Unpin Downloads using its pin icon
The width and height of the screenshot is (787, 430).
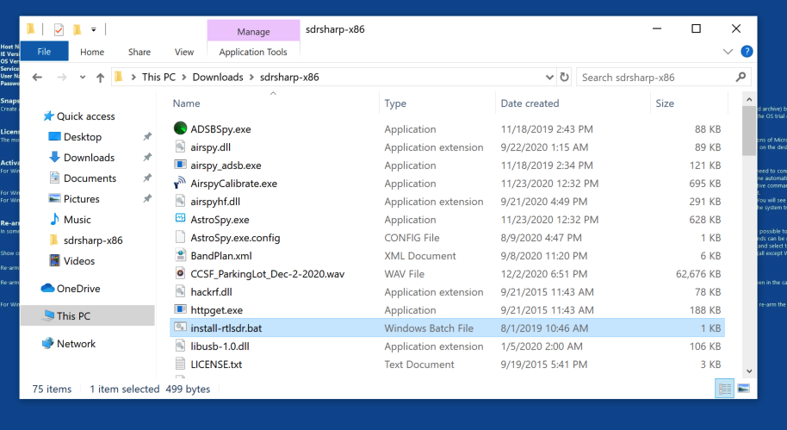pos(147,157)
